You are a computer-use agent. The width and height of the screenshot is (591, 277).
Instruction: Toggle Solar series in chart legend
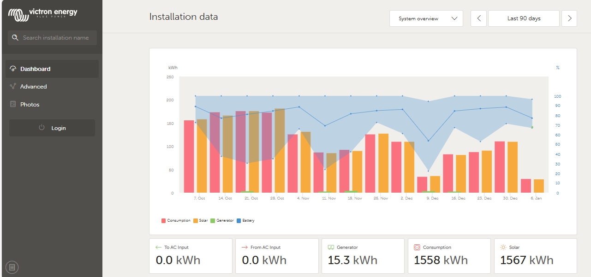coord(200,221)
